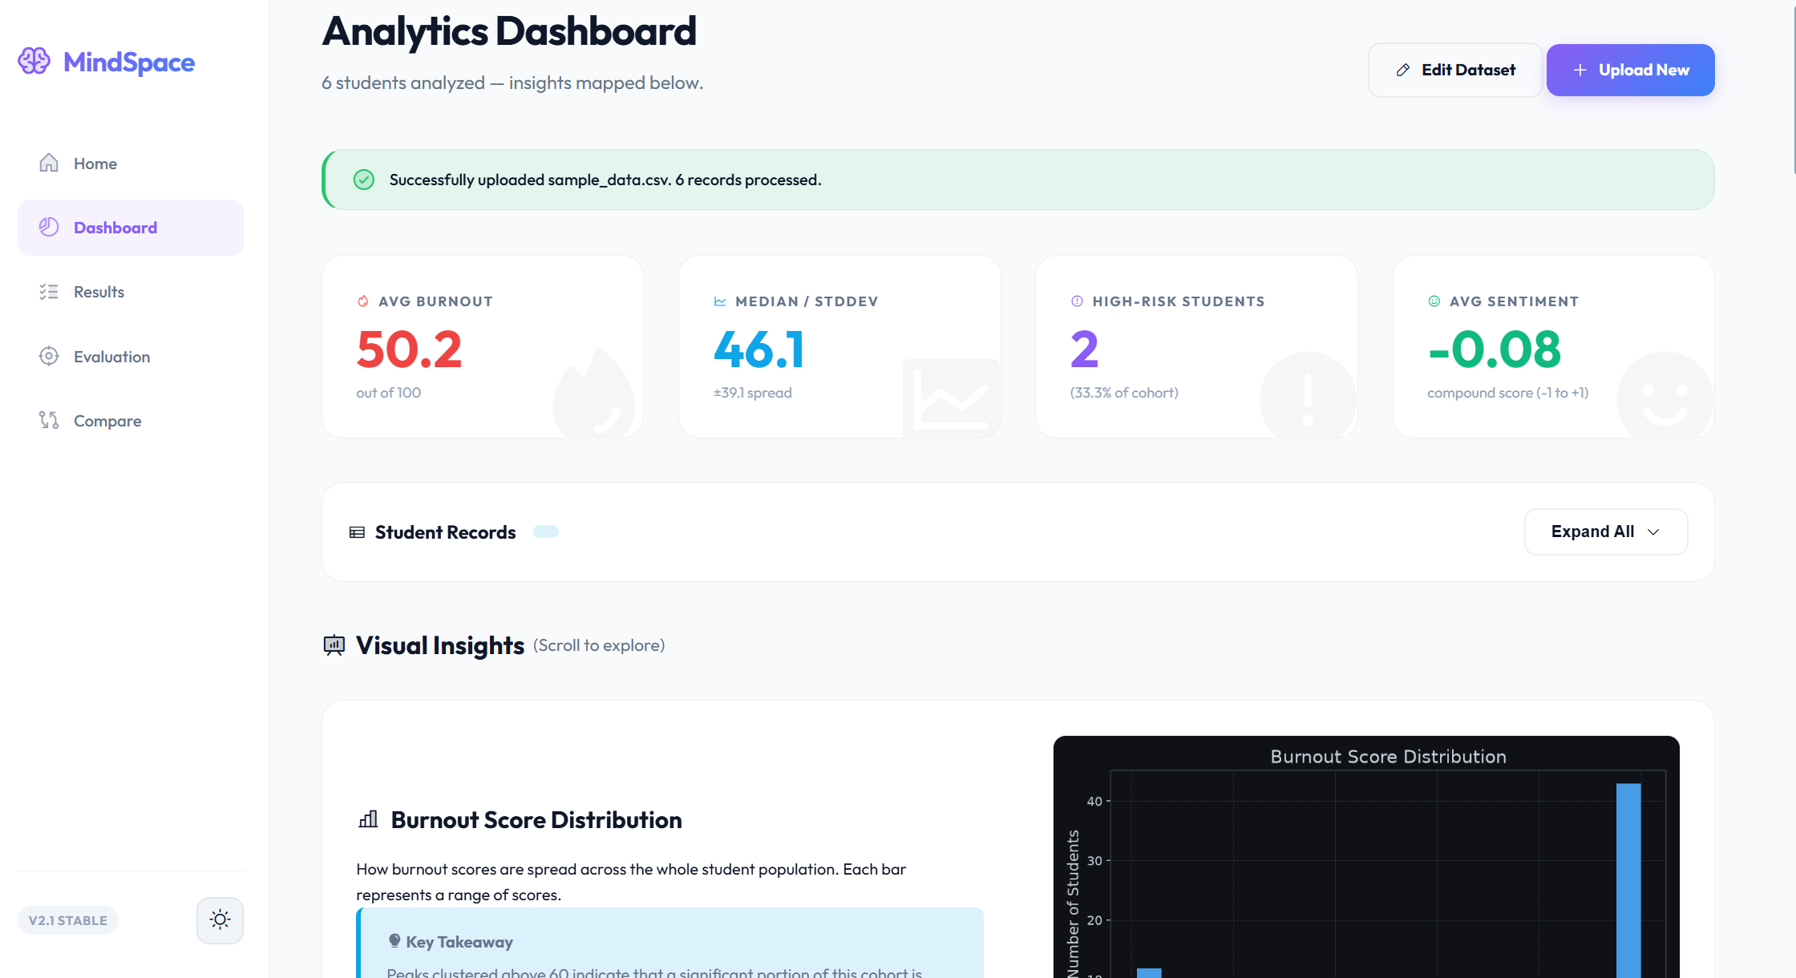Click the green success checkmark icon
1796x978 pixels.
click(x=364, y=180)
